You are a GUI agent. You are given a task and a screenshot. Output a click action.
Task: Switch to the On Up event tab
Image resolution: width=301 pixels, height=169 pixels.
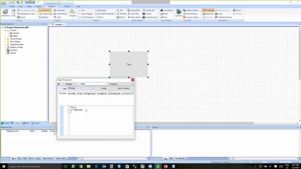[79, 93]
